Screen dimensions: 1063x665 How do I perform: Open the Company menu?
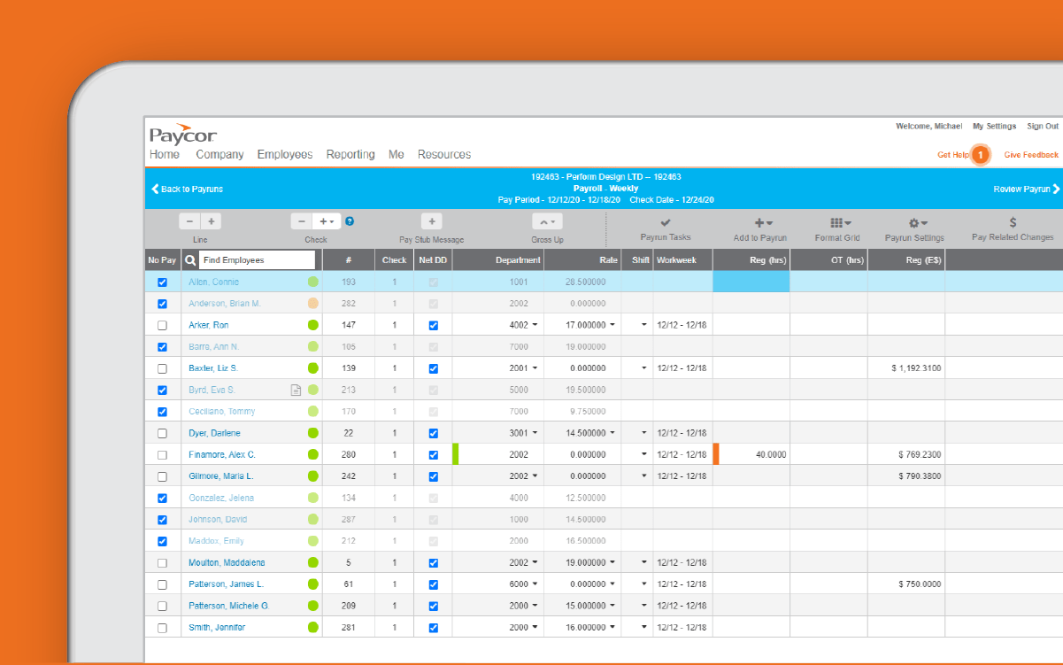[x=220, y=154]
